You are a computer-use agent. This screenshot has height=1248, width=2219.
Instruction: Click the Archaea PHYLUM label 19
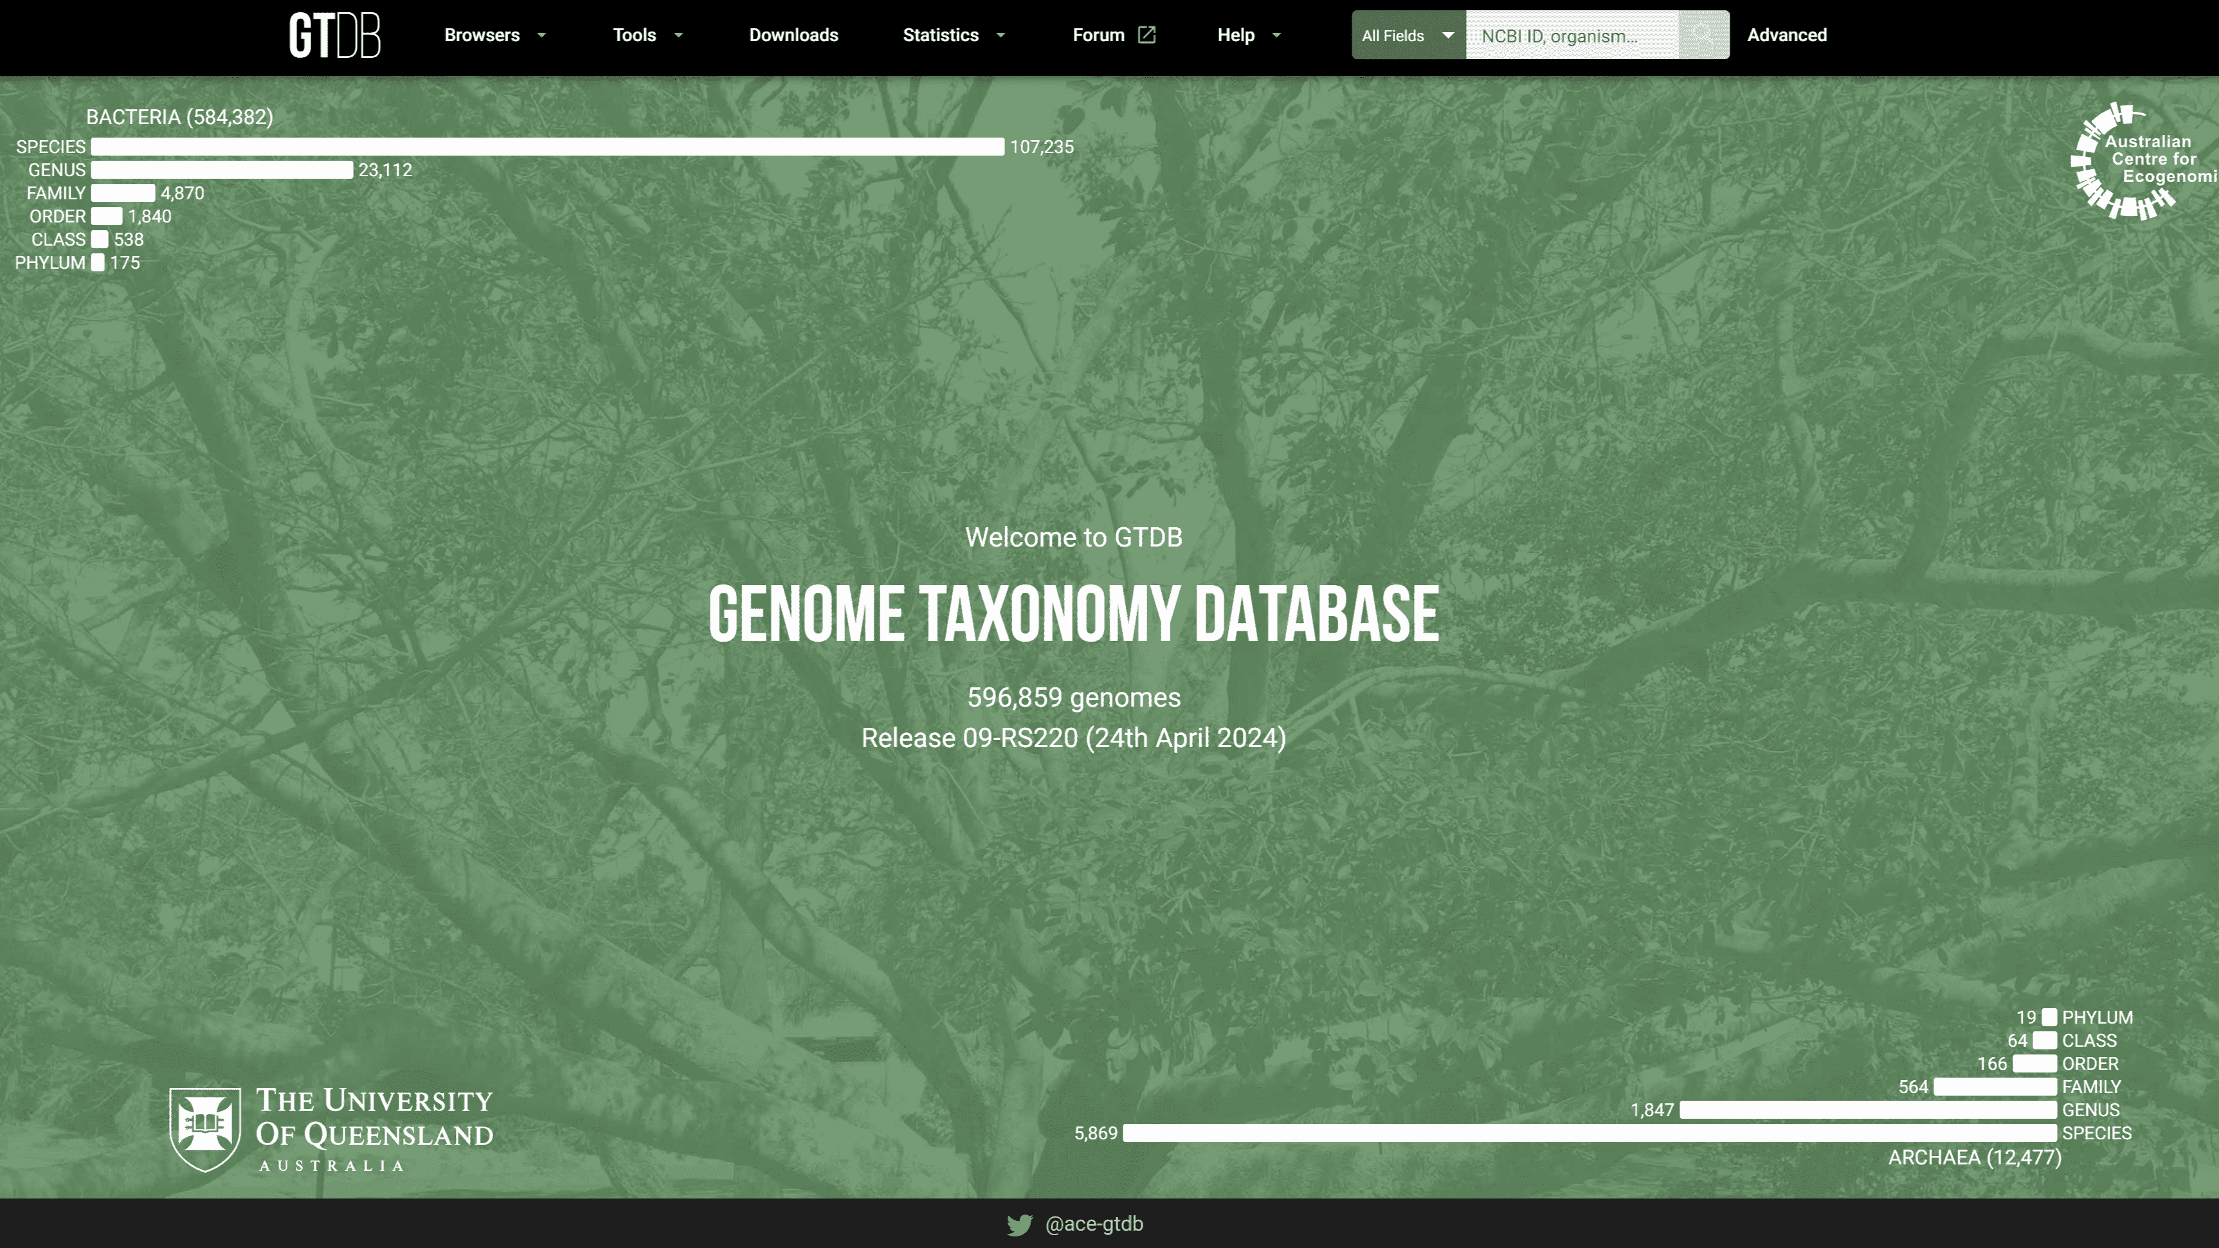point(2026,1018)
